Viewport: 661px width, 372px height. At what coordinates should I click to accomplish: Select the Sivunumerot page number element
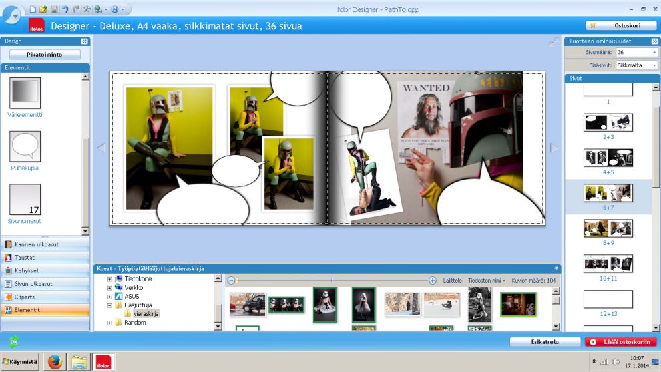tap(25, 200)
